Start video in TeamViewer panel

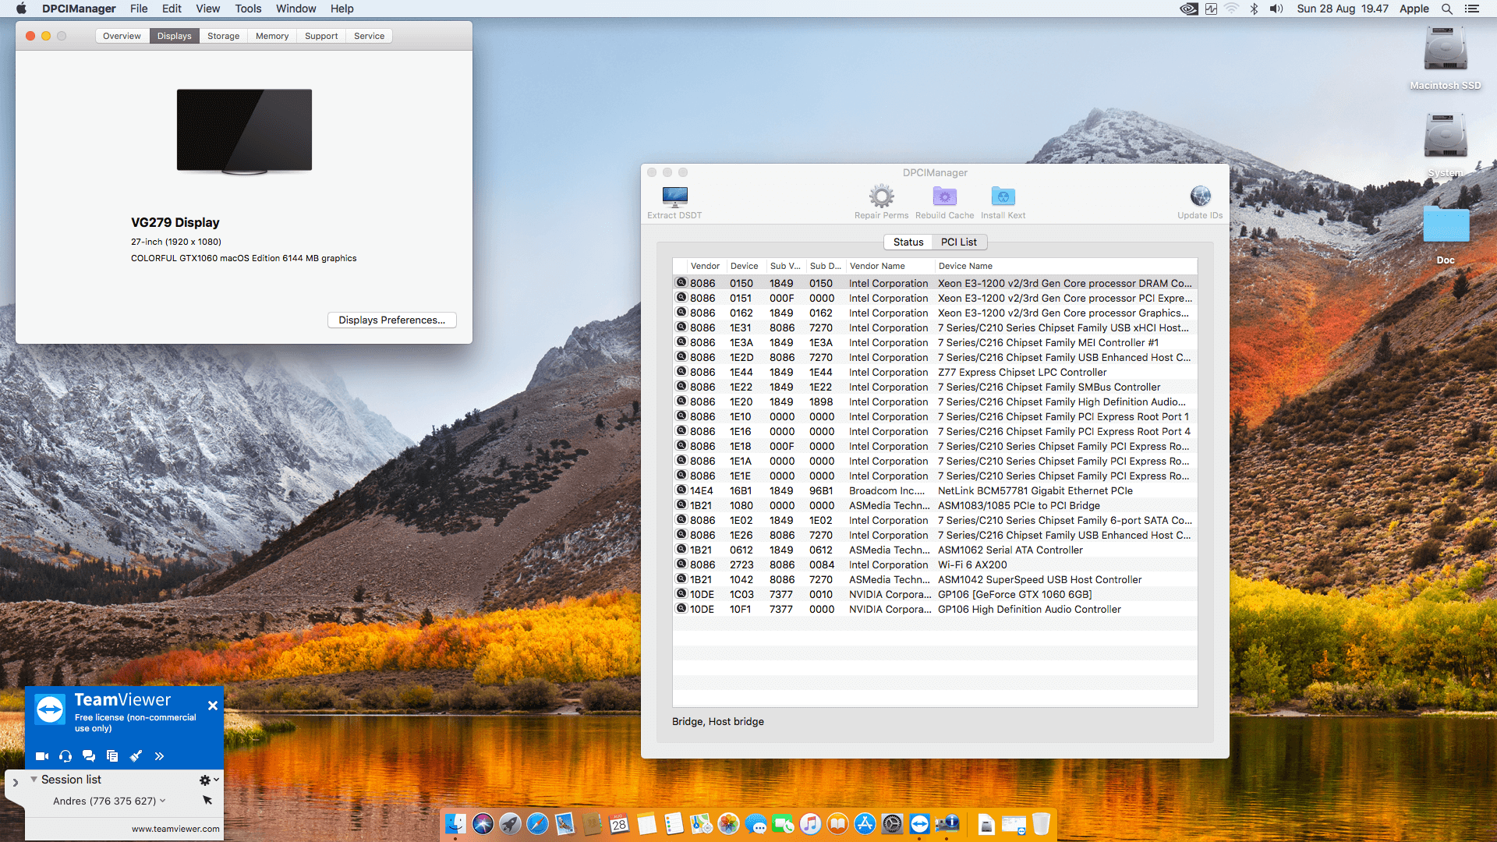coord(42,756)
